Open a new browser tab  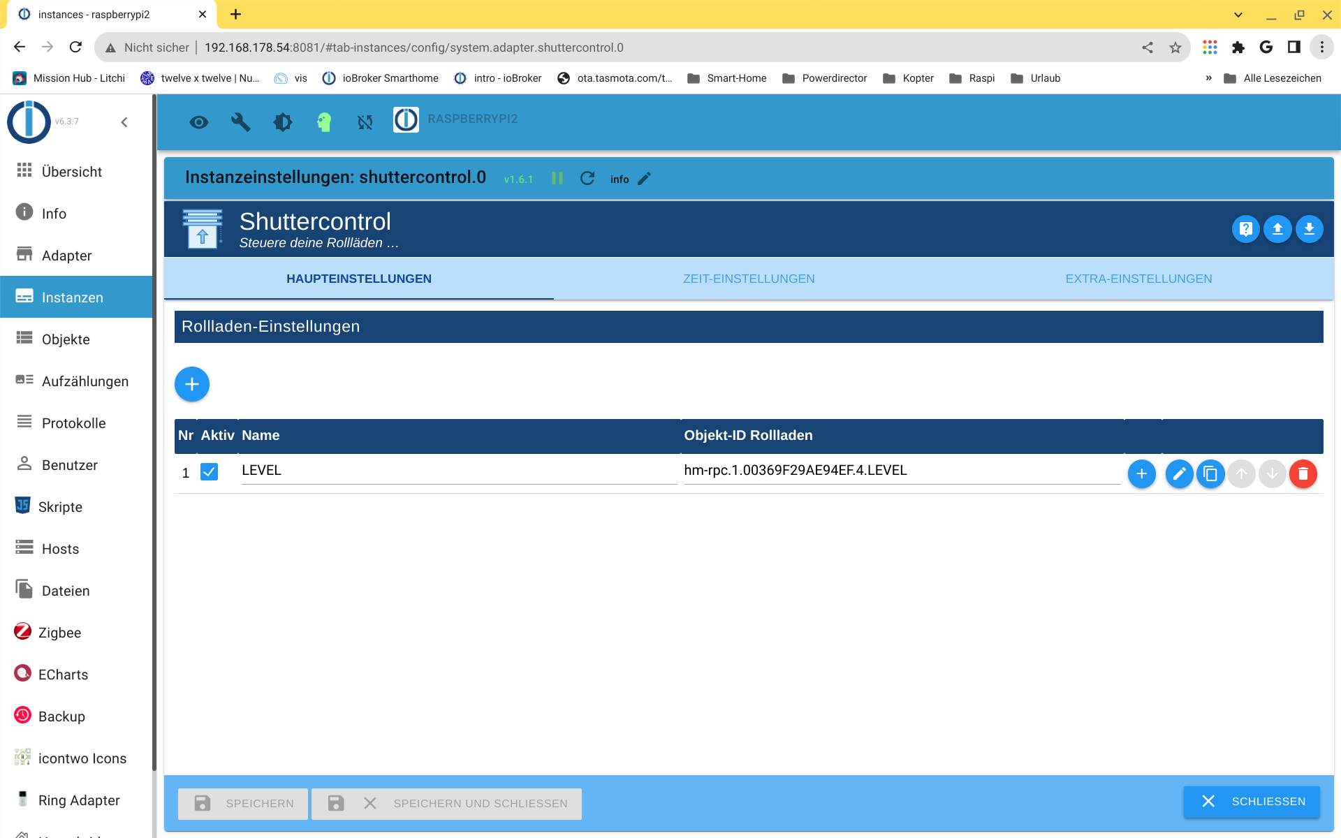[x=236, y=14]
